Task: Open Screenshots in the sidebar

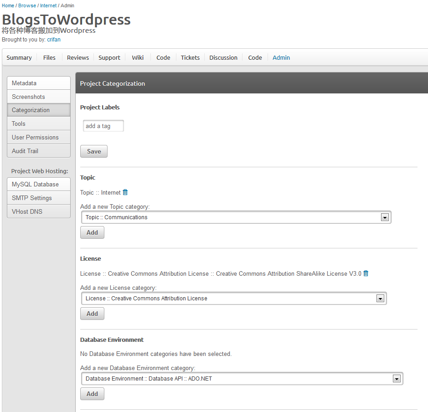Action: coord(39,97)
